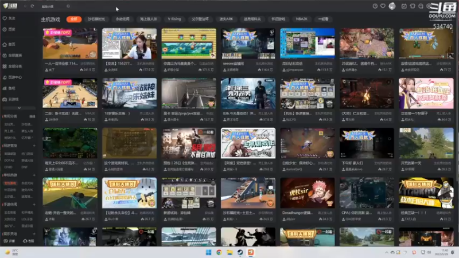Click the plus beside 网游竞技
The image size is (459, 258).
[34, 146]
